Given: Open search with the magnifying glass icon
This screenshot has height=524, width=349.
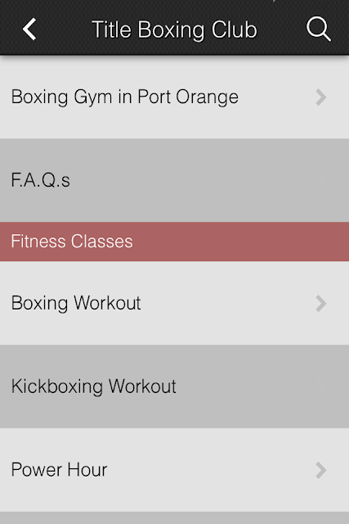Looking at the screenshot, I should pos(319,29).
